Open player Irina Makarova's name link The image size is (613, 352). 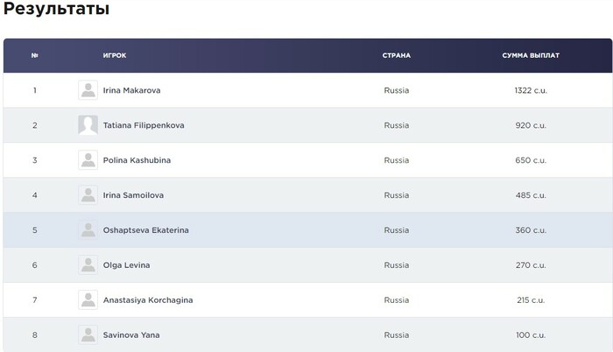(x=131, y=90)
